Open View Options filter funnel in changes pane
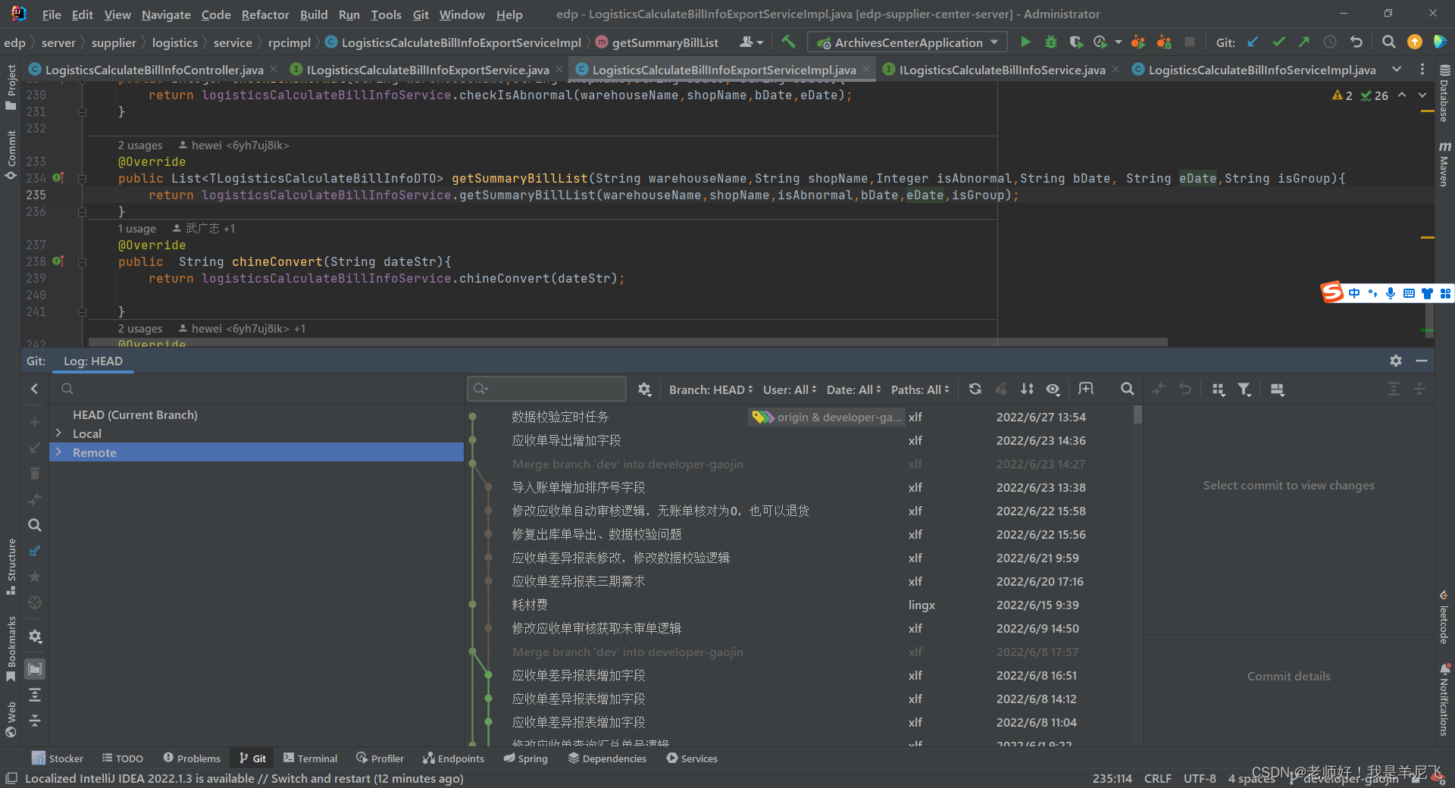 tap(1244, 389)
